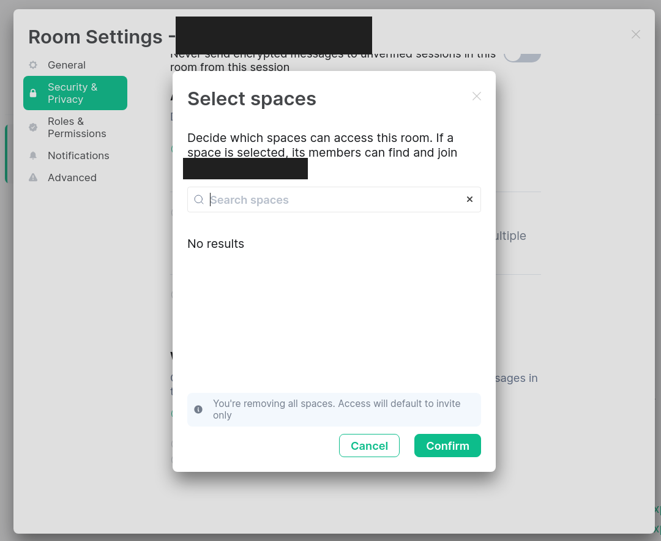Select the Security & Privacy tab
The height and width of the screenshot is (541, 661).
pyautogui.click(x=75, y=93)
